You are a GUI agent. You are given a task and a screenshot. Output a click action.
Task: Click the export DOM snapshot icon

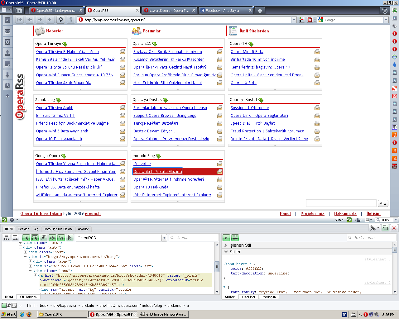click(x=15, y=238)
